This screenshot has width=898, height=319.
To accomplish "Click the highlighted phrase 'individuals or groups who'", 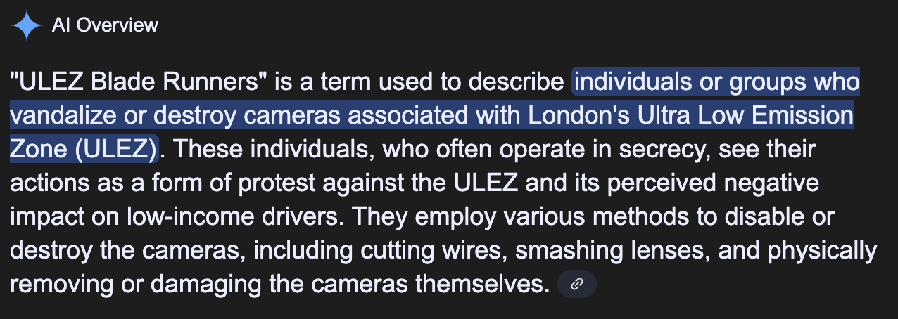I will (716, 82).
